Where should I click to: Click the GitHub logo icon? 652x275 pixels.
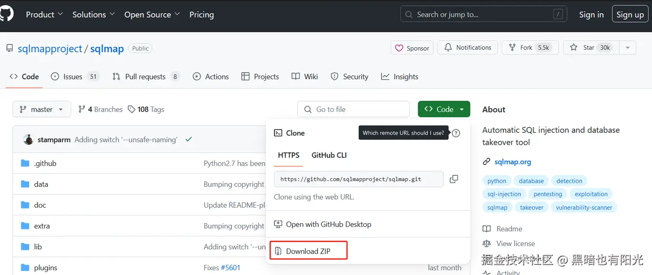(x=6, y=14)
